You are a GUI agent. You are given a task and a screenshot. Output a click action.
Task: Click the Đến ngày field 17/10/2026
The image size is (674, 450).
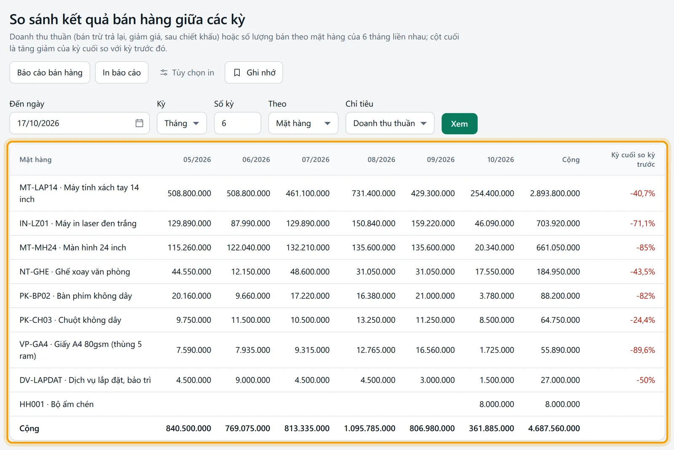[80, 123]
